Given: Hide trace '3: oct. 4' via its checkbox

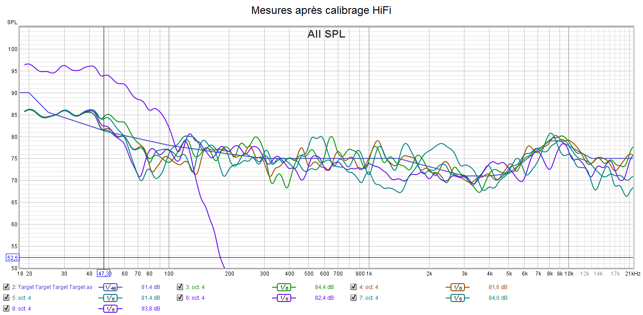Looking at the screenshot, I should [180, 287].
